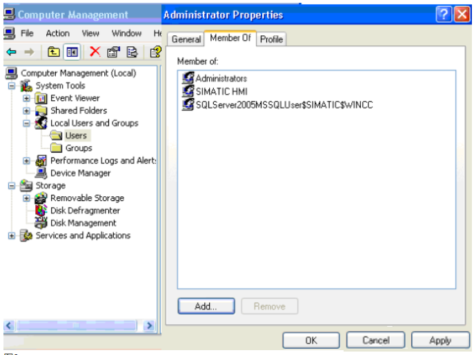Select the Administrators entry text
Image resolution: width=474 pixels, height=355 pixels.
221,78
